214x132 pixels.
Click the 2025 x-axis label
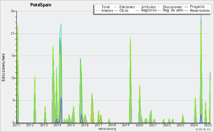(208, 125)
